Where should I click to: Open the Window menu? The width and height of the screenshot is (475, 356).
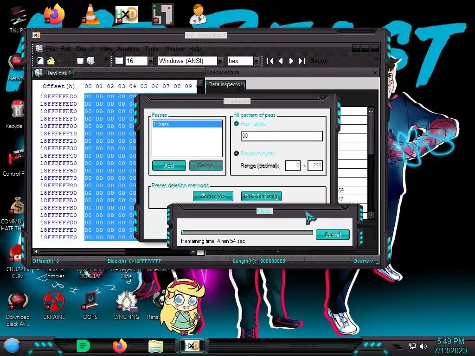tap(174, 49)
